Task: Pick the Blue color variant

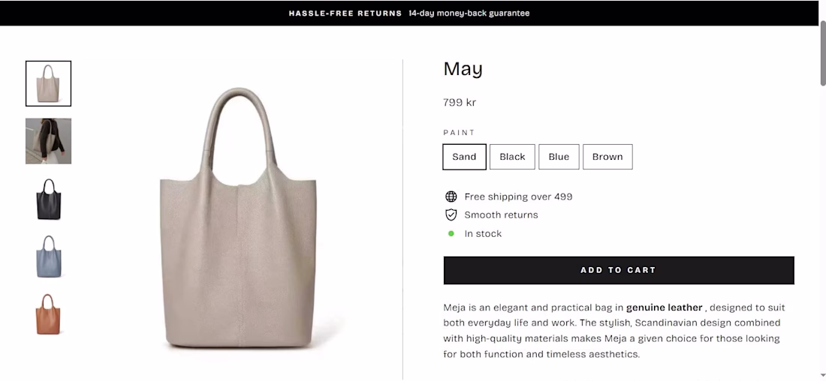Action: click(x=559, y=157)
